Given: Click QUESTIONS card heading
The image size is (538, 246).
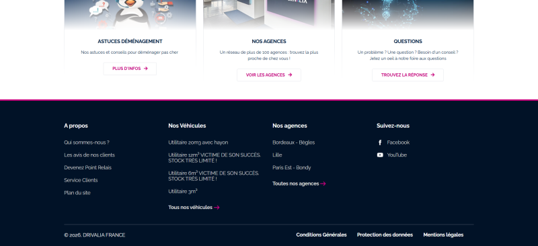Looking at the screenshot, I should coord(408,42).
